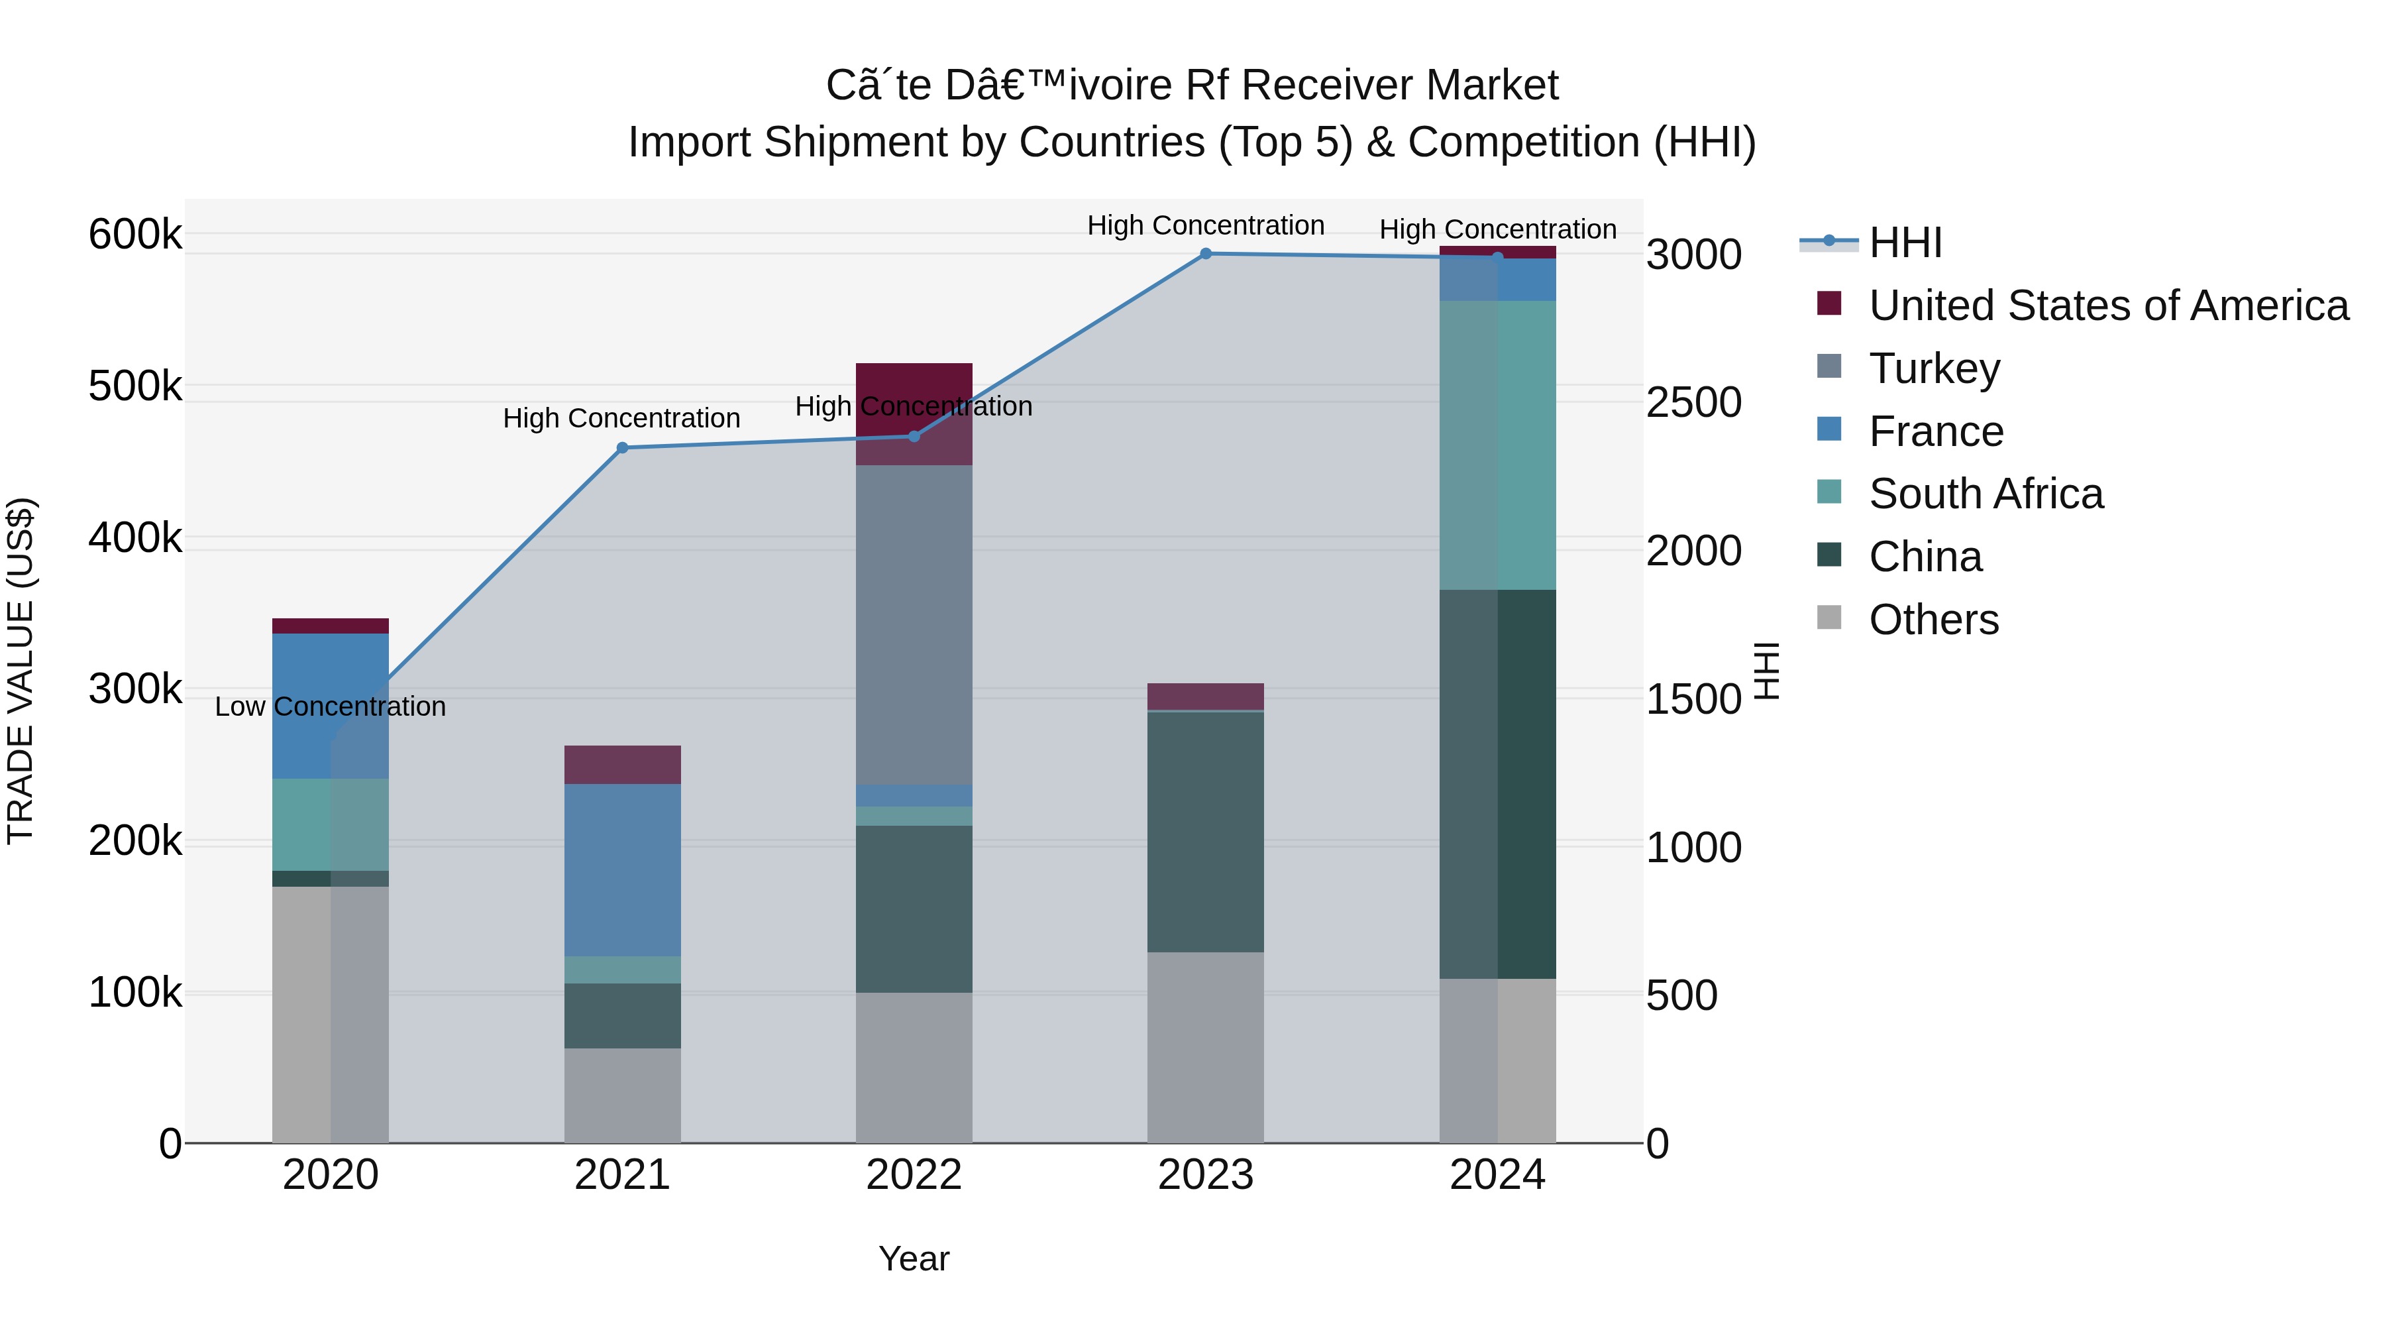The height and width of the screenshot is (1342, 2385).
Task: Click the TRADE VALUE (US$) axis title
Action: tap(21, 671)
